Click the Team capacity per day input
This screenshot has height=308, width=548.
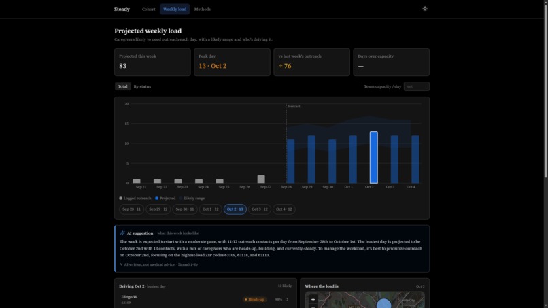(x=416, y=86)
